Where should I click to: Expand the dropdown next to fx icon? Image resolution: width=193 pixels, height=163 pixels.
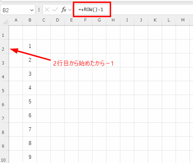(70, 10)
